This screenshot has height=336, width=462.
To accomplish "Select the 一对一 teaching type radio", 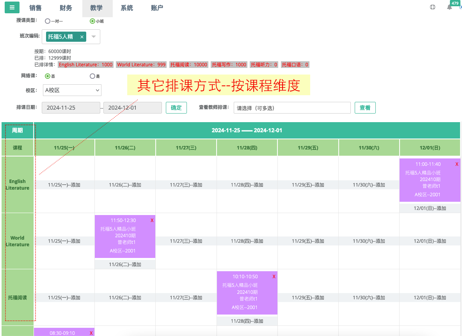I will tap(48, 21).
